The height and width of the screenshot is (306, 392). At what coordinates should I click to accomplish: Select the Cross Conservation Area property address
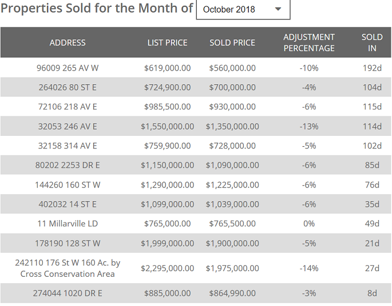tap(68, 268)
